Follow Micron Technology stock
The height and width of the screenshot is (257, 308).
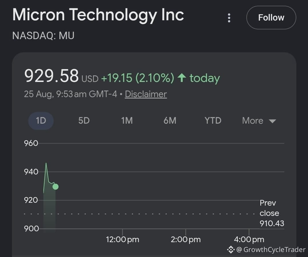click(x=271, y=17)
